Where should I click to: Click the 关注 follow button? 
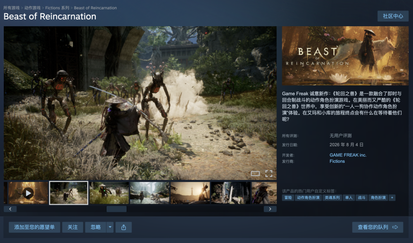coord(72,227)
